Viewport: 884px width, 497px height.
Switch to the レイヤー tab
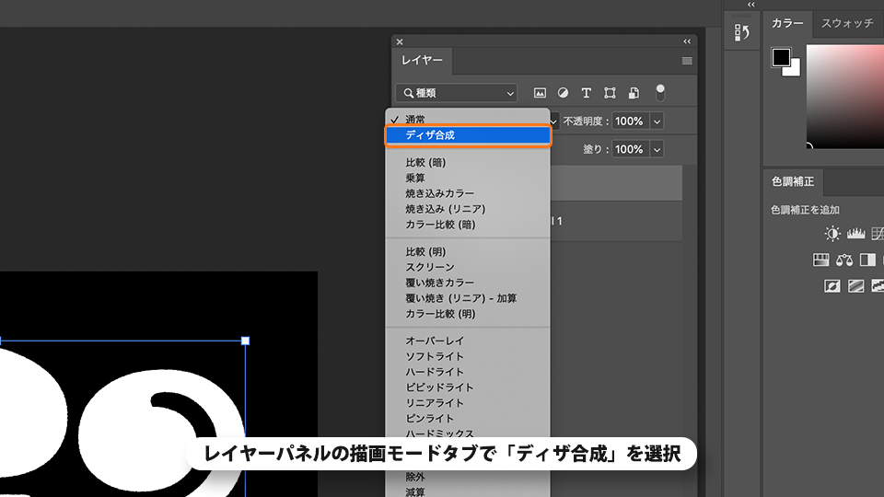coord(422,61)
